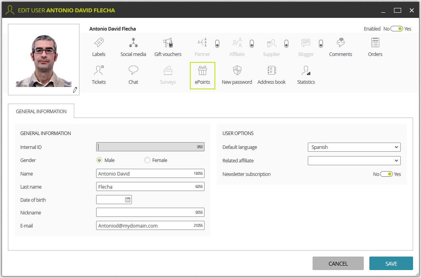Click the Gift vouchers icon
Screen dimensions: 421x278
tap(168, 46)
